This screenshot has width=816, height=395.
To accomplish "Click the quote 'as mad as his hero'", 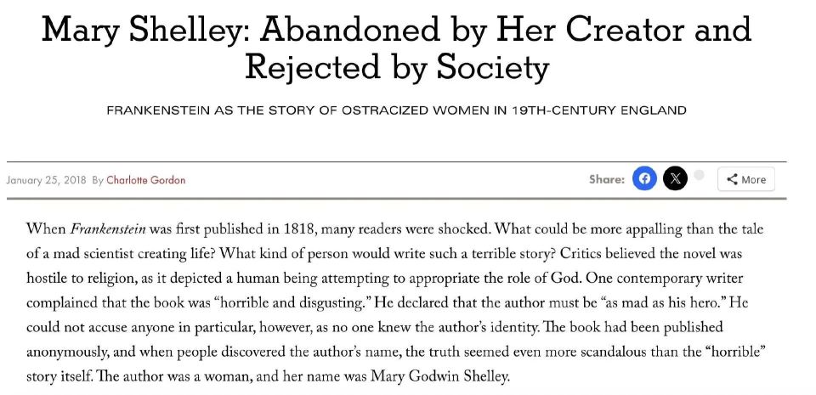I will [697, 302].
